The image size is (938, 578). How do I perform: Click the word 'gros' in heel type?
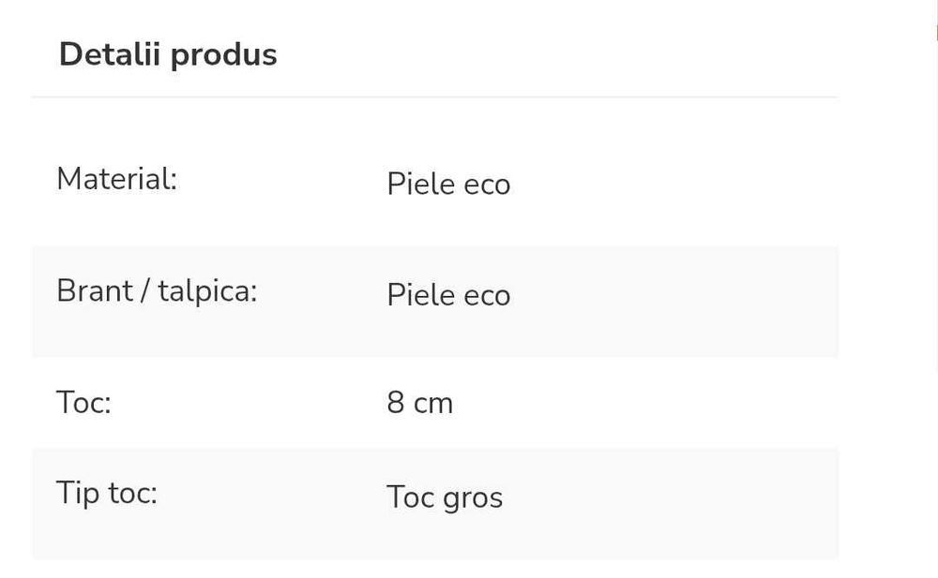click(x=473, y=498)
